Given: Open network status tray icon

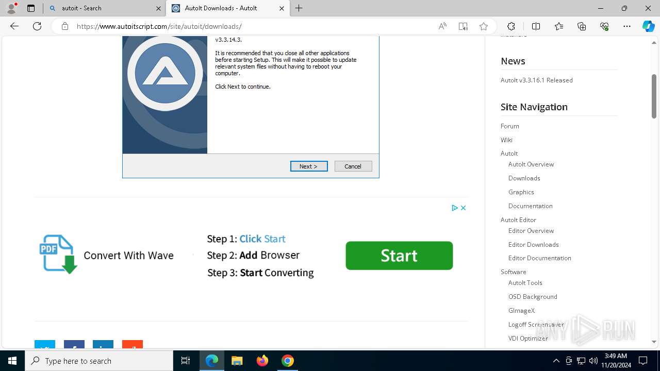Looking at the screenshot, I should [x=581, y=361].
